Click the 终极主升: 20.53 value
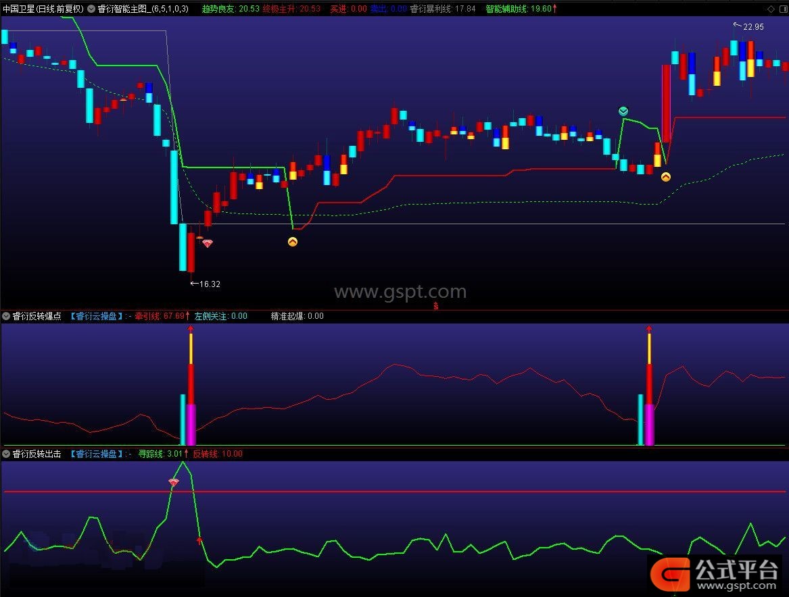This screenshot has height=597, width=789. click(291, 9)
